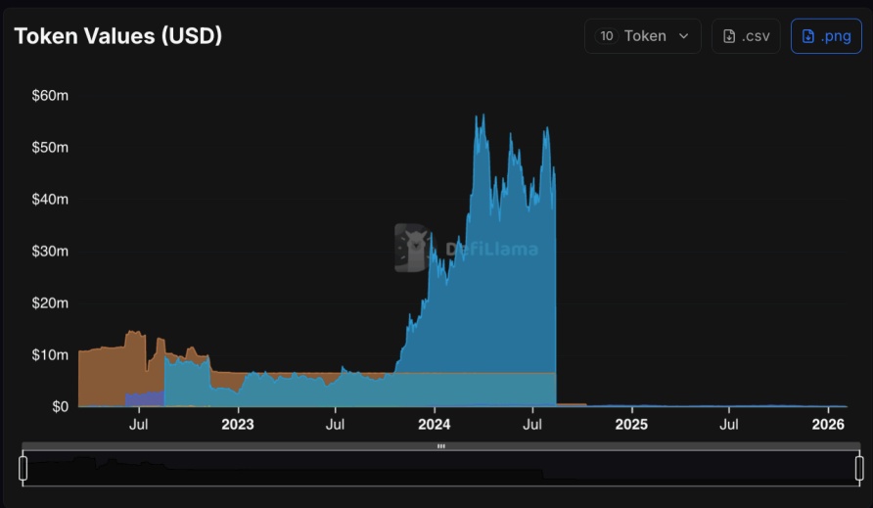Click the $10m axis label
Viewport: 873px width, 508px height.
coord(50,355)
